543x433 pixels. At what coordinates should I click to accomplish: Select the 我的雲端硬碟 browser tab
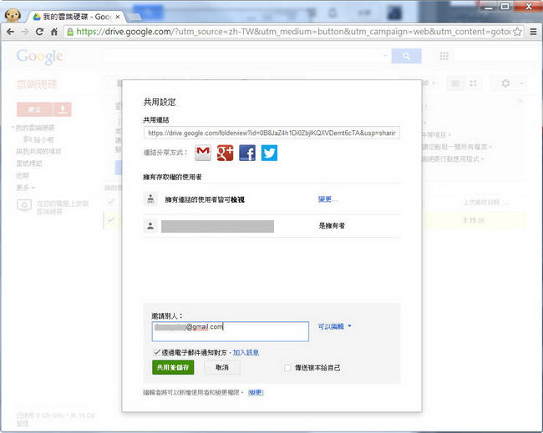coord(76,17)
